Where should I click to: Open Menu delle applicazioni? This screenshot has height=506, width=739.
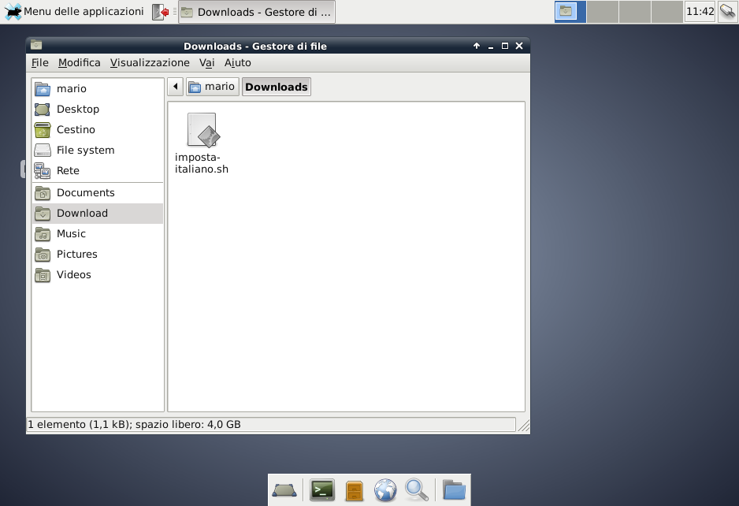pyautogui.click(x=75, y=11)
